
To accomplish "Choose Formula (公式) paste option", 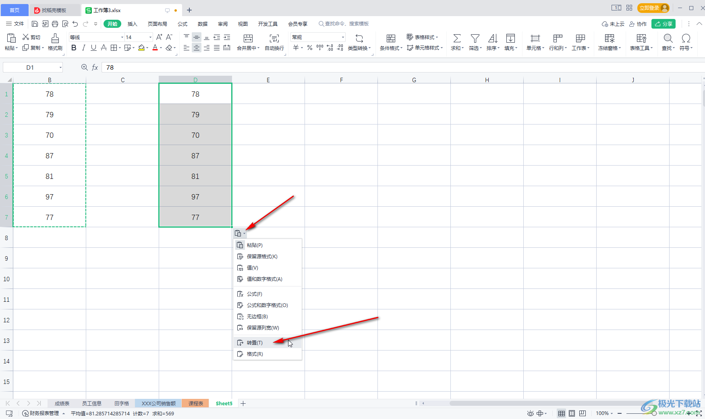I will pos(267,294).
